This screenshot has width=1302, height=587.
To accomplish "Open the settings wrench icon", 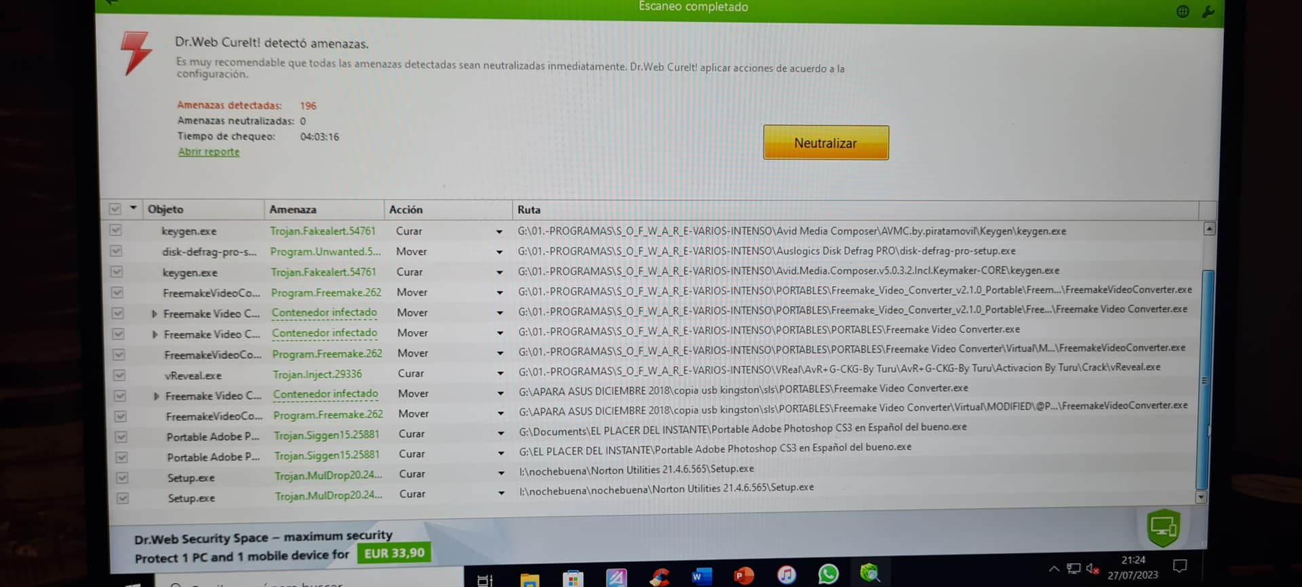I will (x=1208, y=12).
